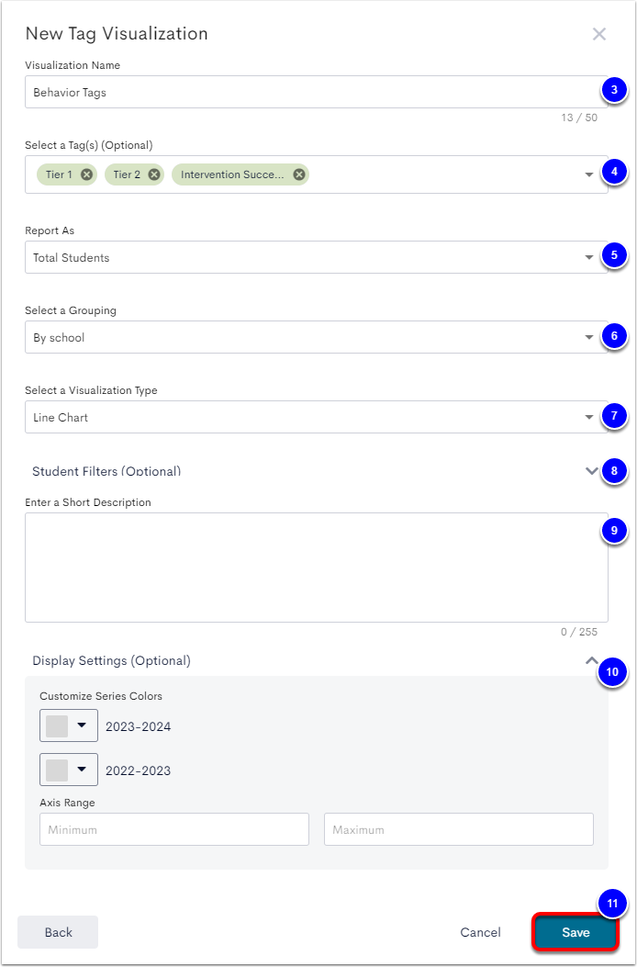
Task: Expand the Student Filters section
Action: click(591, 471)
